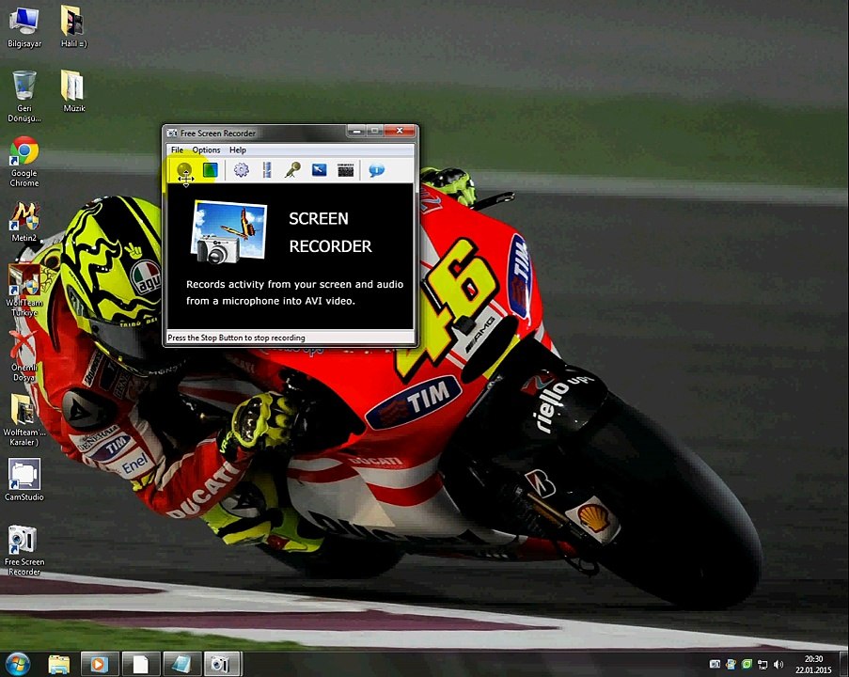Click the blank document taskbar button
849x677 pixels.
click(x=140, y=664)
